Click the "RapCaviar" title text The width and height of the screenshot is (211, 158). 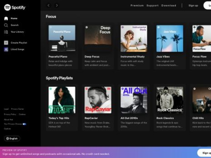(x=91, y=118)
